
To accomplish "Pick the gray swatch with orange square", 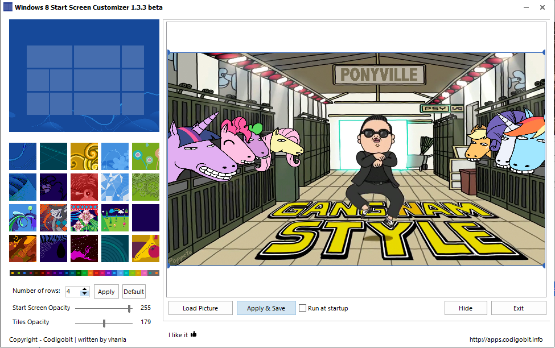I will click(x=157, y=273).
